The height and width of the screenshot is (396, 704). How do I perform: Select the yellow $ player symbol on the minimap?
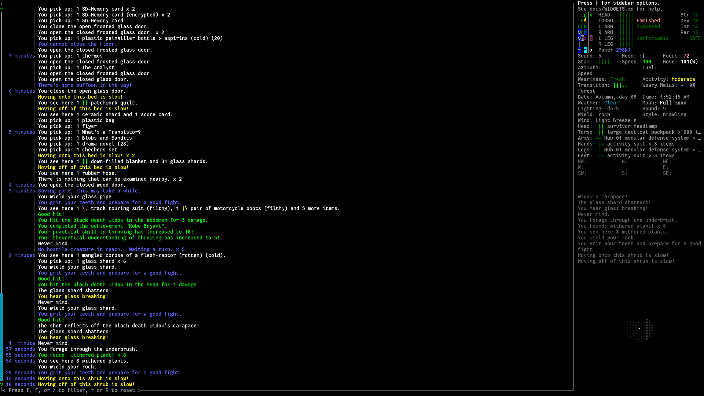click(585, 21)
